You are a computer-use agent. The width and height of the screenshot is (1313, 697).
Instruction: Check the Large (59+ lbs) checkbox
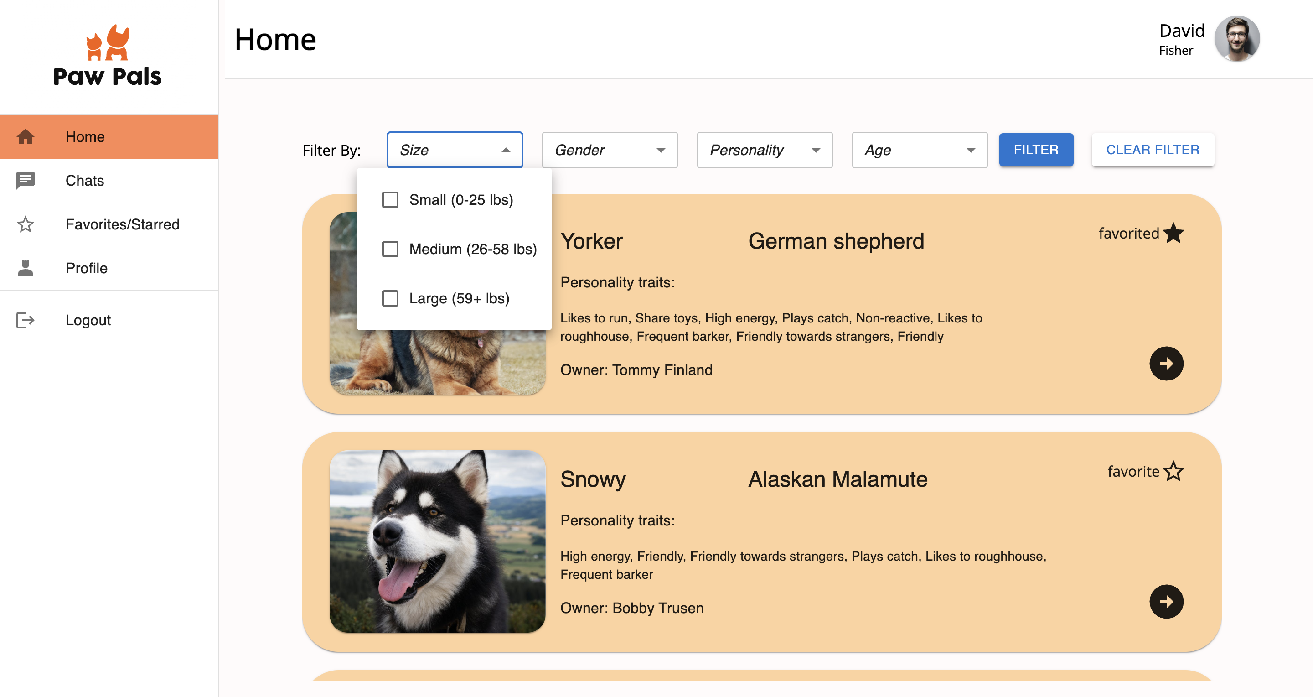point(390,298)
